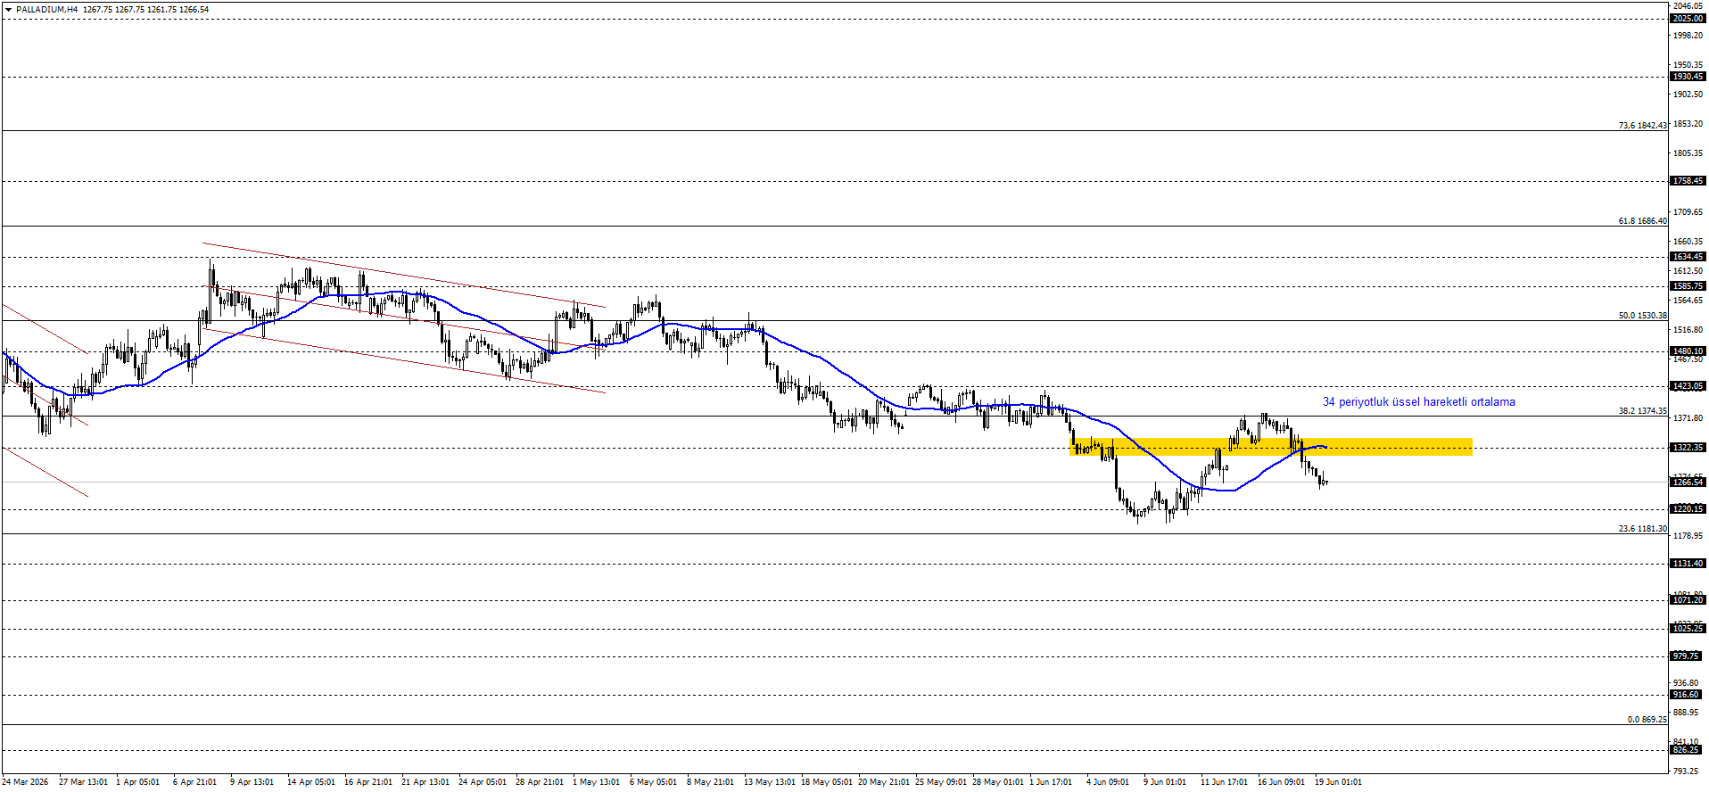1709x792 pixels.
Task: Click the 24 Mar 2026 date label
Action: point(25,782)
